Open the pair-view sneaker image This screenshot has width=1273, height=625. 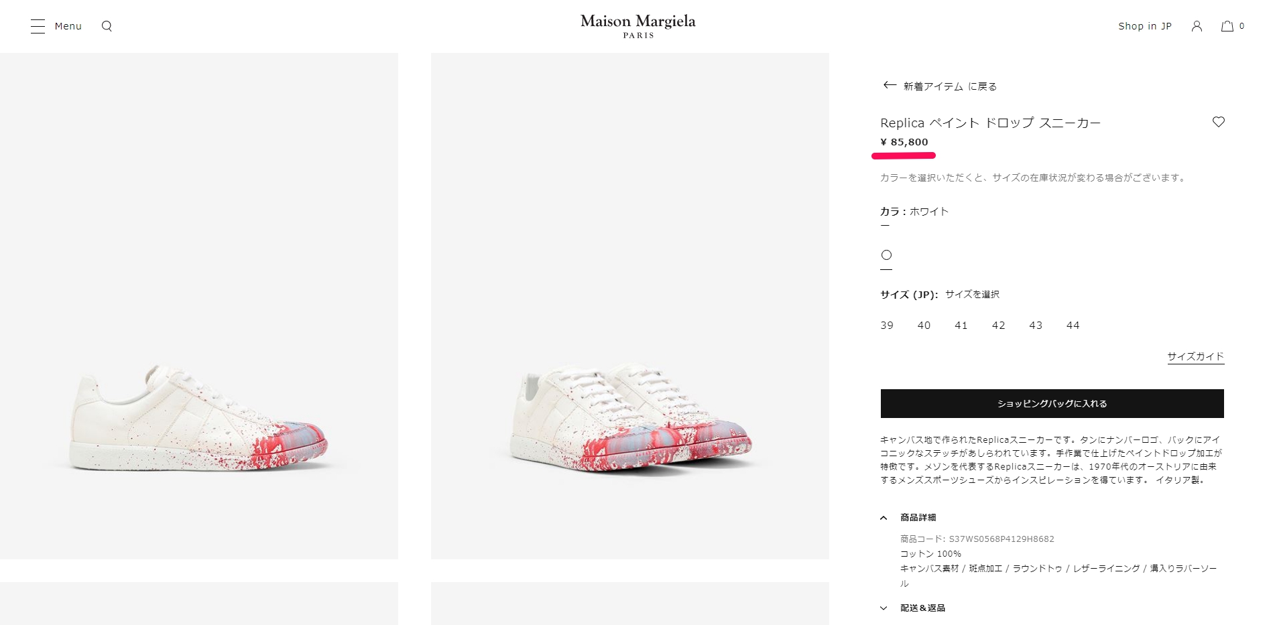[x=630, y=306]
